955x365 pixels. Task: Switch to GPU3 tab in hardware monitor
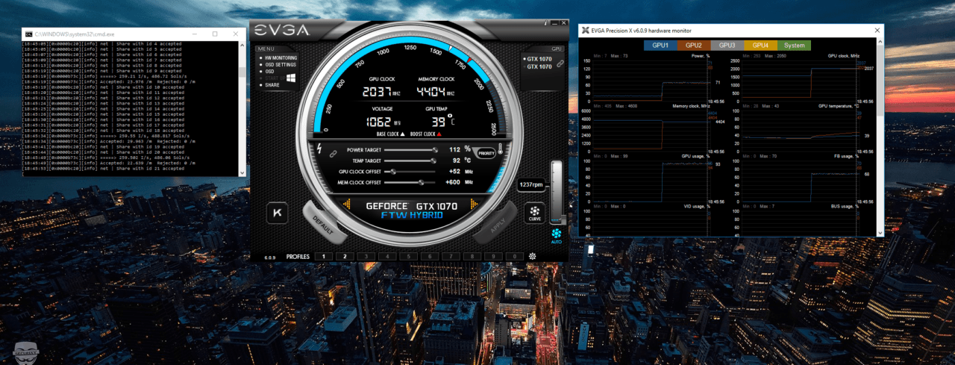pyautogui.click(x=727, y=45)
